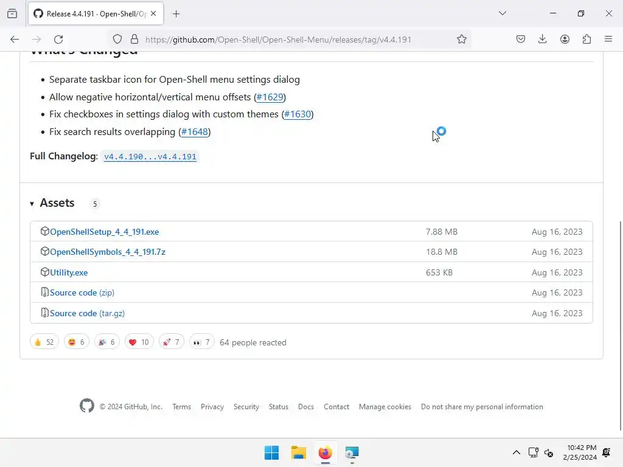Toggle hooray party reaction with 6
Viewport: 623px width, 467px height.
[x=107, y=342]
